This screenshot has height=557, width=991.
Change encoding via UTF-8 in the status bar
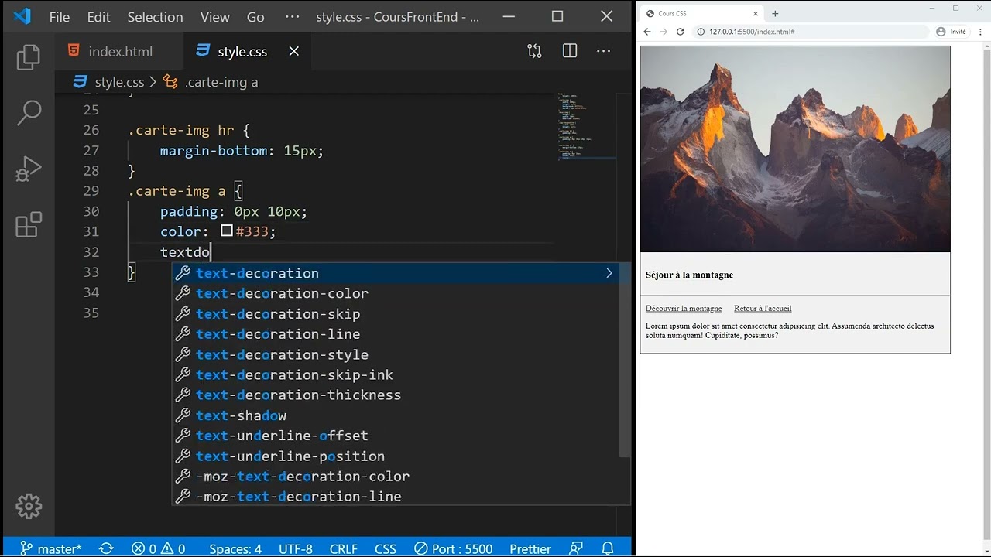point(296,548)
